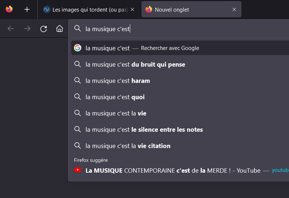Choose "la musique c'est — Rechercher avec Google"
The width and height of the screenshot is (289, 198).
[x=142, y=48]
